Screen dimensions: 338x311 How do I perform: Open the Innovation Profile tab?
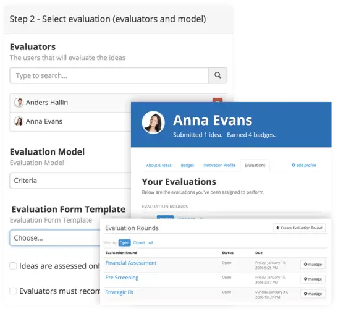click(x=219, y=166)
